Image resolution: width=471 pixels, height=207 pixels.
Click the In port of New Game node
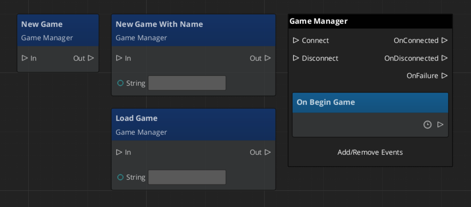point(25,58)
